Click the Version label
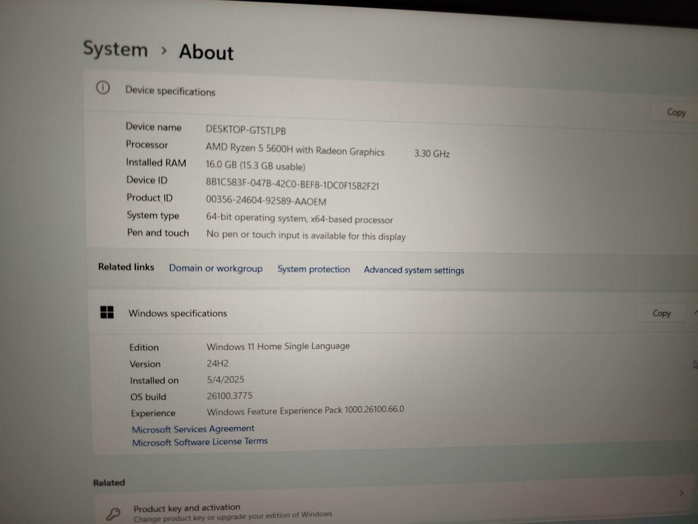 click(x=145, y=364)
